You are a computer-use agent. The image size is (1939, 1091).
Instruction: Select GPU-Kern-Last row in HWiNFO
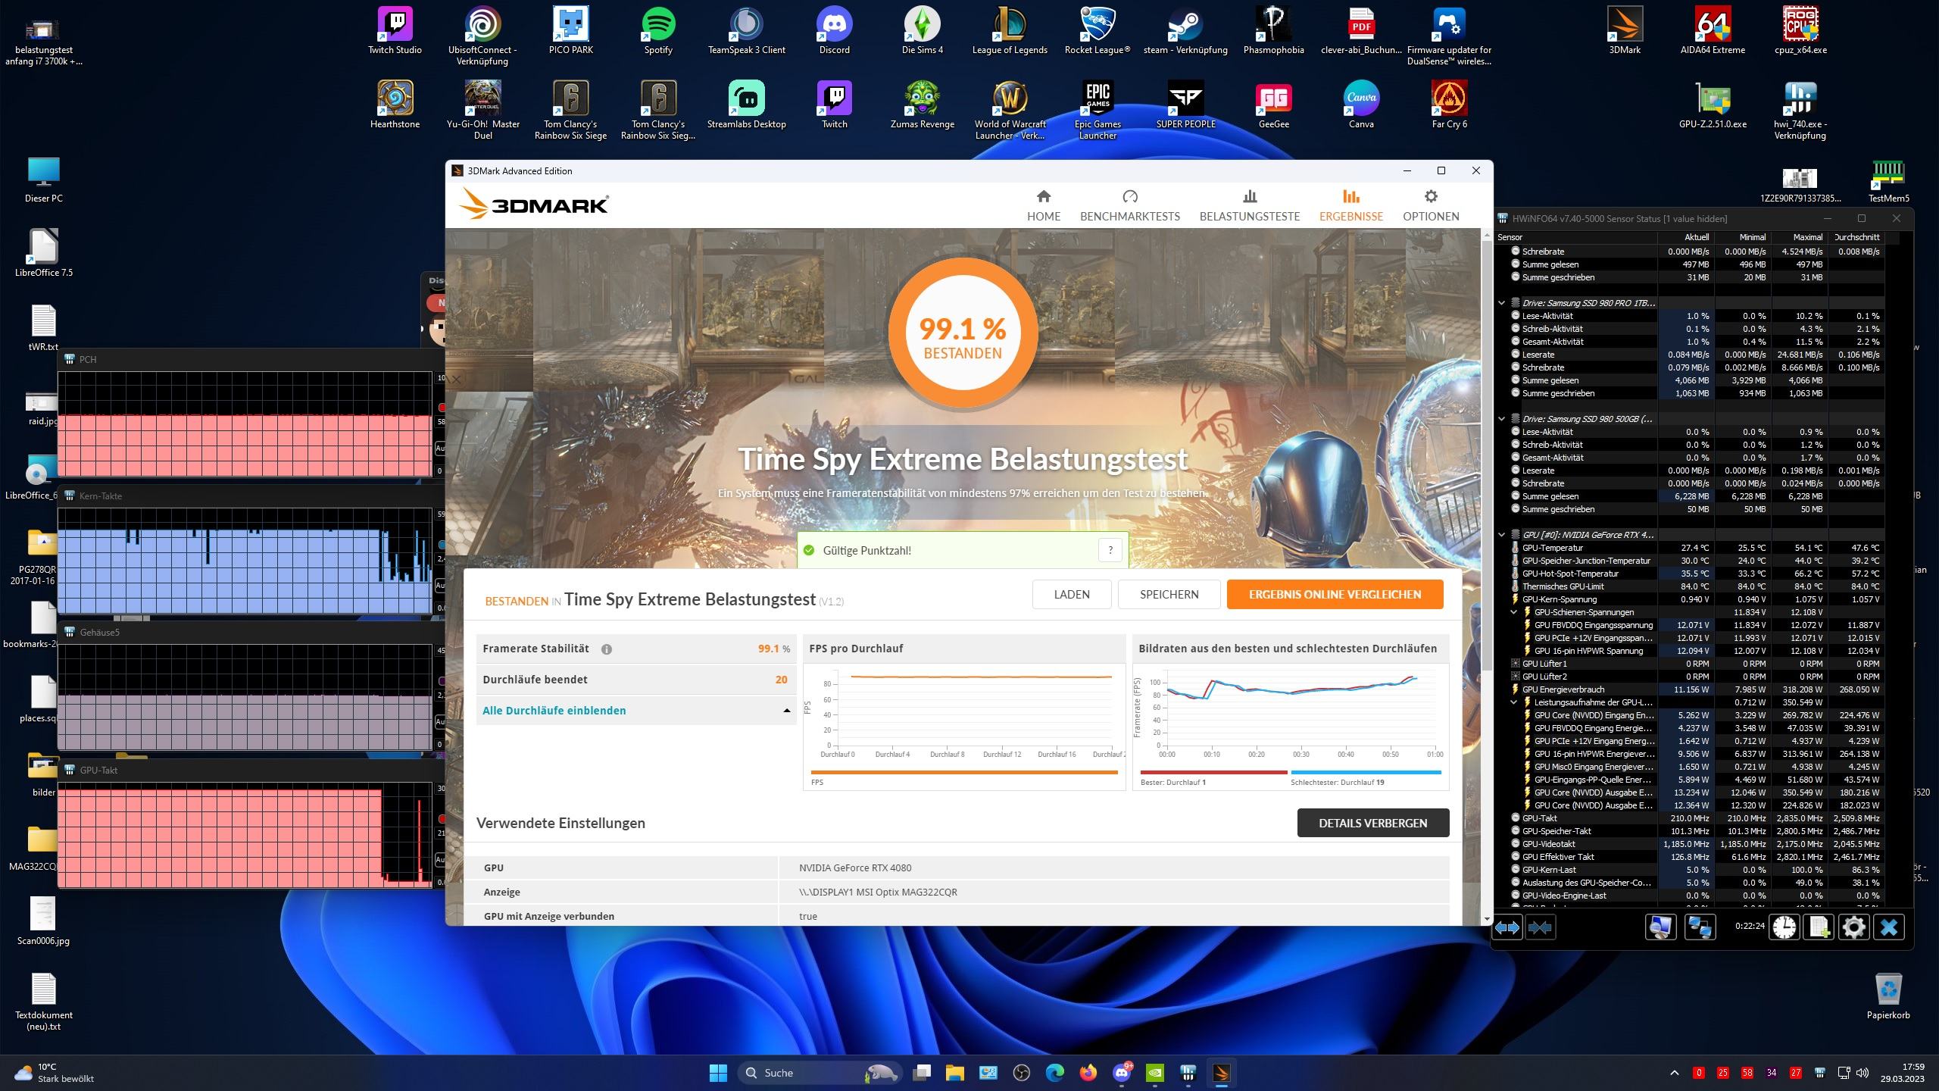pos(1697,870)
